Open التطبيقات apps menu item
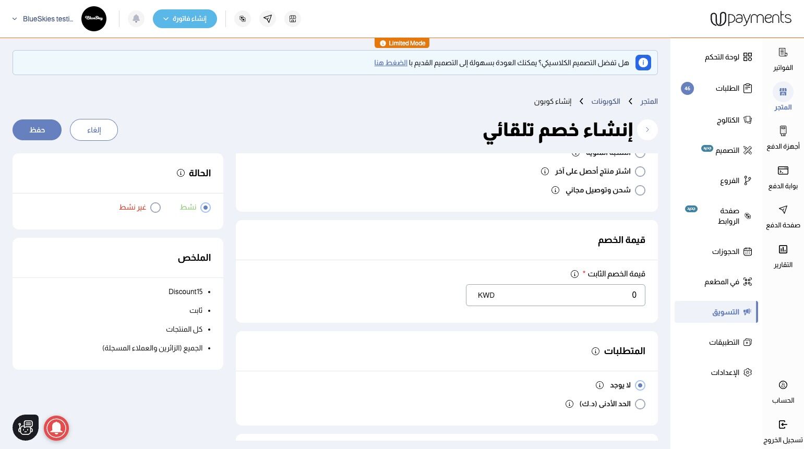The width and height of the screenshot is (804, 449). click(x=730, y=342)
